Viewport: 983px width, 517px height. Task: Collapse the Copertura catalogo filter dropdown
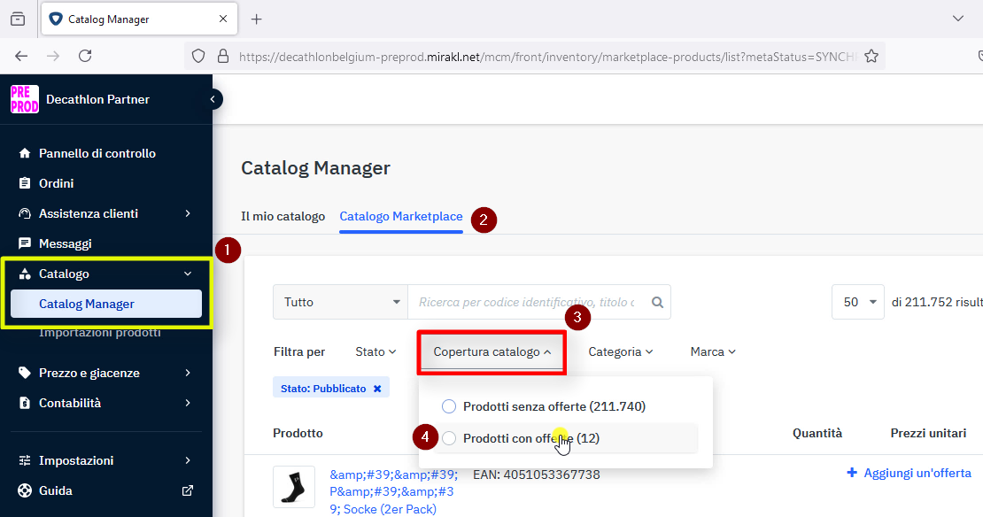click(492, 352)
